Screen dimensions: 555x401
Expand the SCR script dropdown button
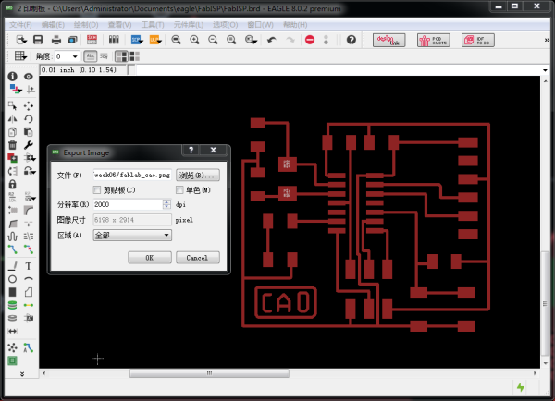point(137,40)
